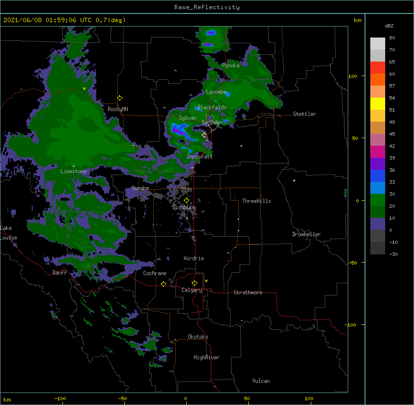Select the Drumheller town label
The image size is (414, 405).
point(306,234)
